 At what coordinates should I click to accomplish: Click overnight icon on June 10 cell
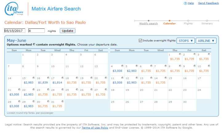click(x=209, y=66)
